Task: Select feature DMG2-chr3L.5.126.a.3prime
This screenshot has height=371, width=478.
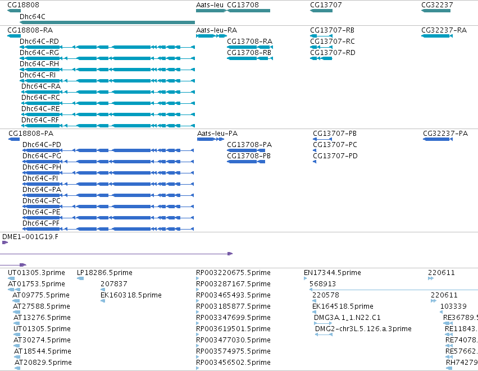Action: [x=363, y=329]
